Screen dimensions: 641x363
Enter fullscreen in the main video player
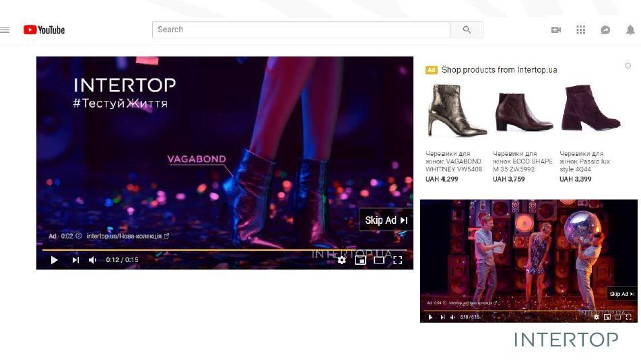[398, 260]
